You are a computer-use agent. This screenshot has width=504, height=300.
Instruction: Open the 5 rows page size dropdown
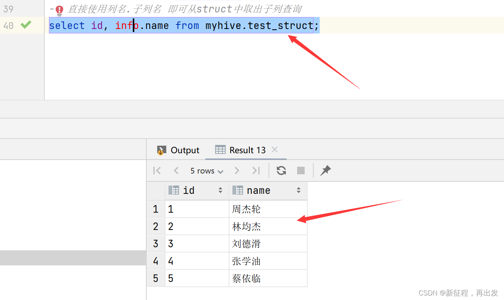click(207, 171)
